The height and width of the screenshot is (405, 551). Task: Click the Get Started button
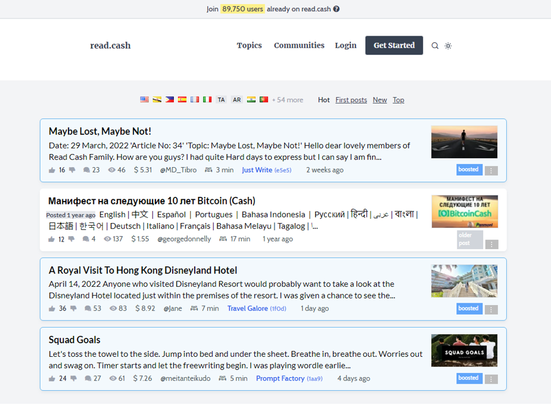394,45
